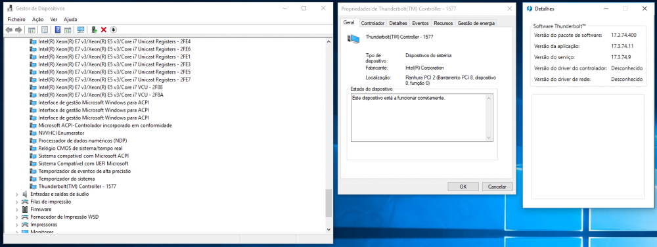Click the Device Manager title bar icon
This screenshot has height=247, width=657.
(x=10, y=9)
